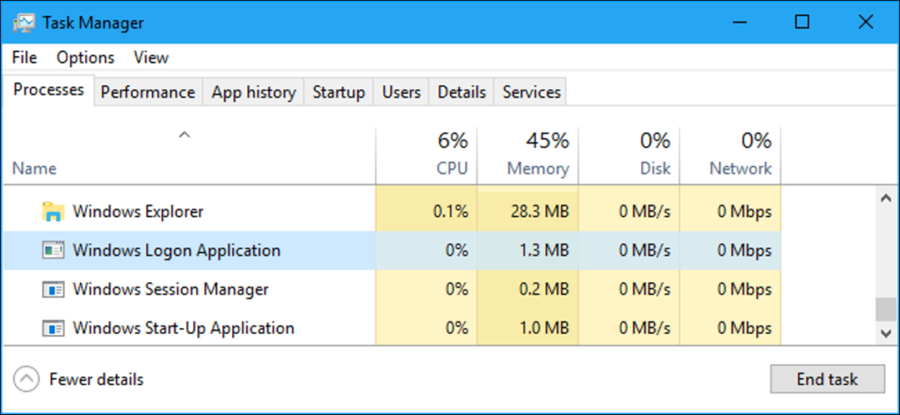The height and width of the screenshot is (415, 900).
Task: Click the sort arrow above Name column
Action: coord(184,135)
